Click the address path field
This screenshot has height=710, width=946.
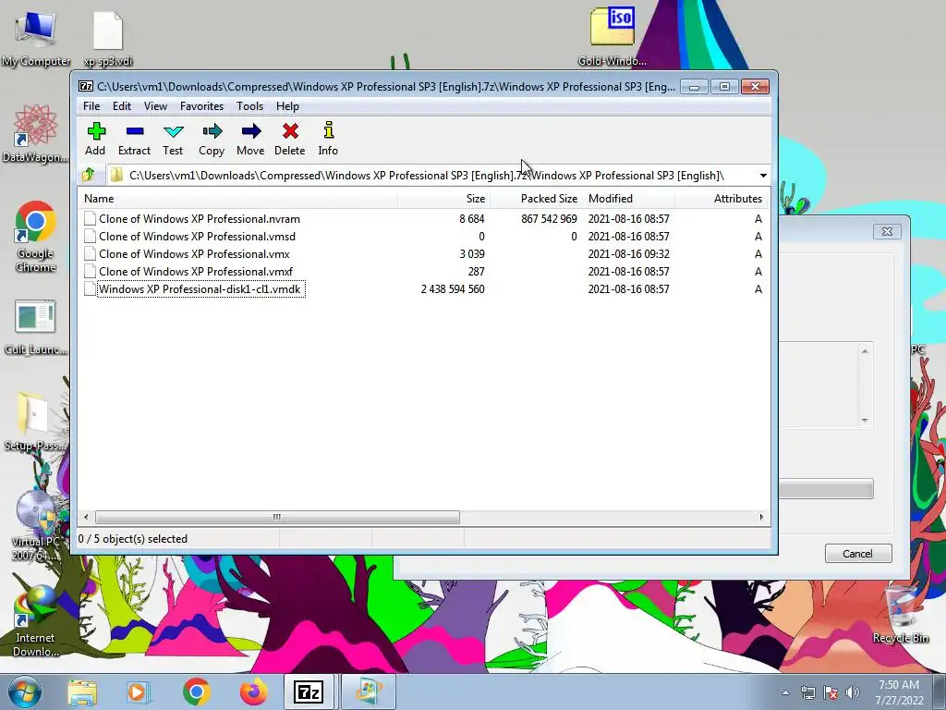pyautogui.click(x=431, y=176)
